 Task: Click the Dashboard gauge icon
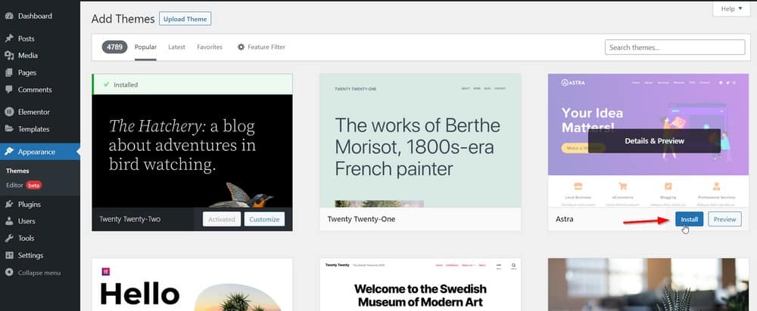point(9,16)
